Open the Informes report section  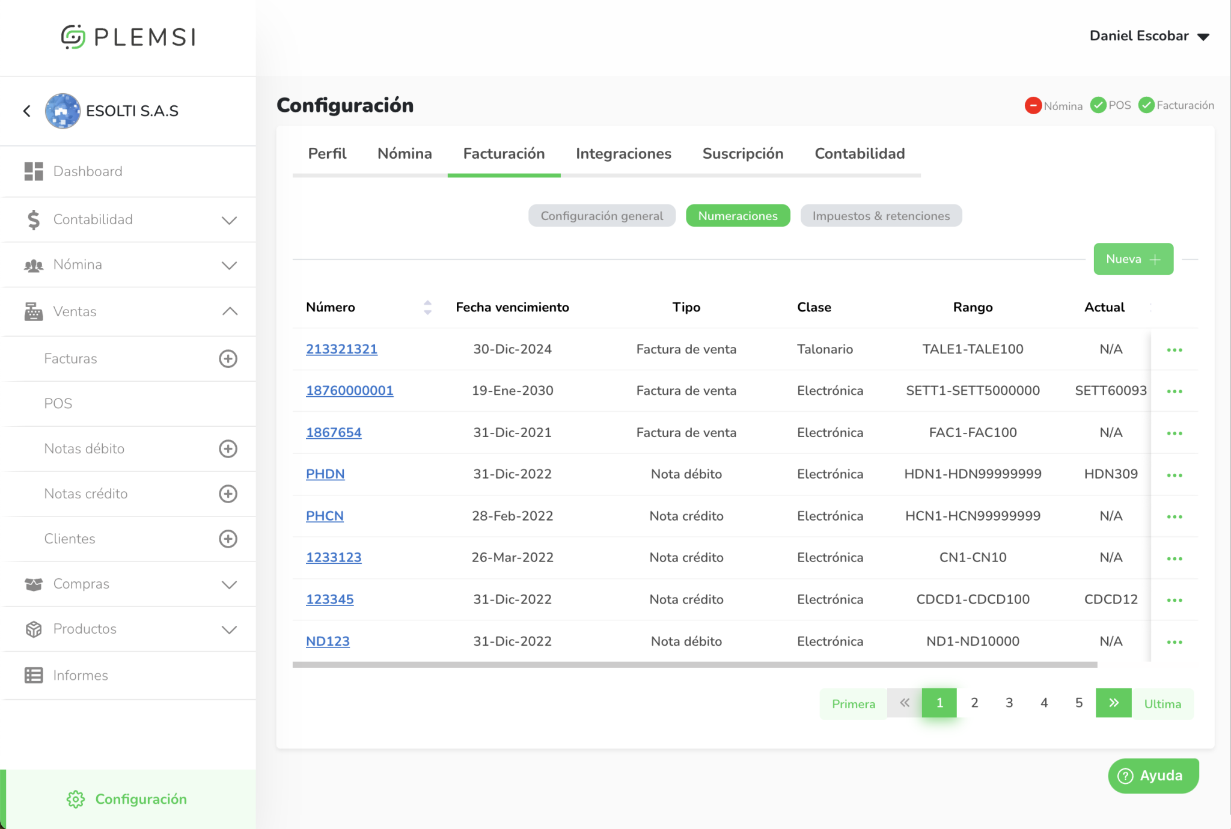pos(81,675)
